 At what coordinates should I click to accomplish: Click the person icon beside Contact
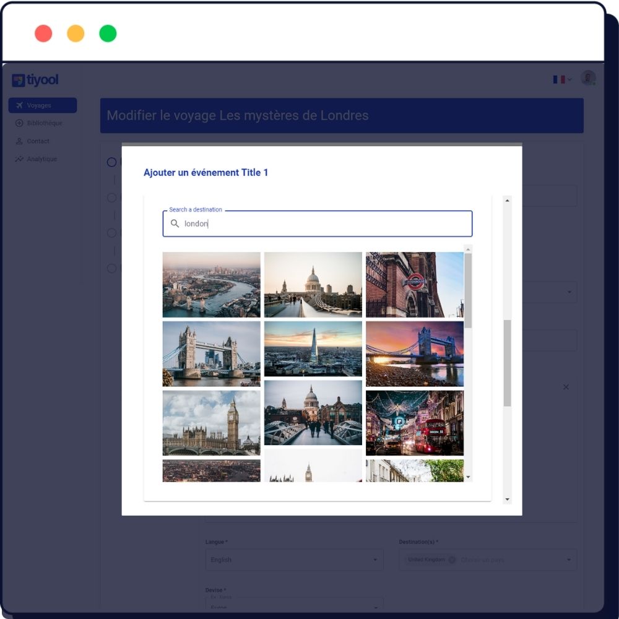click(x=19, y=141)
